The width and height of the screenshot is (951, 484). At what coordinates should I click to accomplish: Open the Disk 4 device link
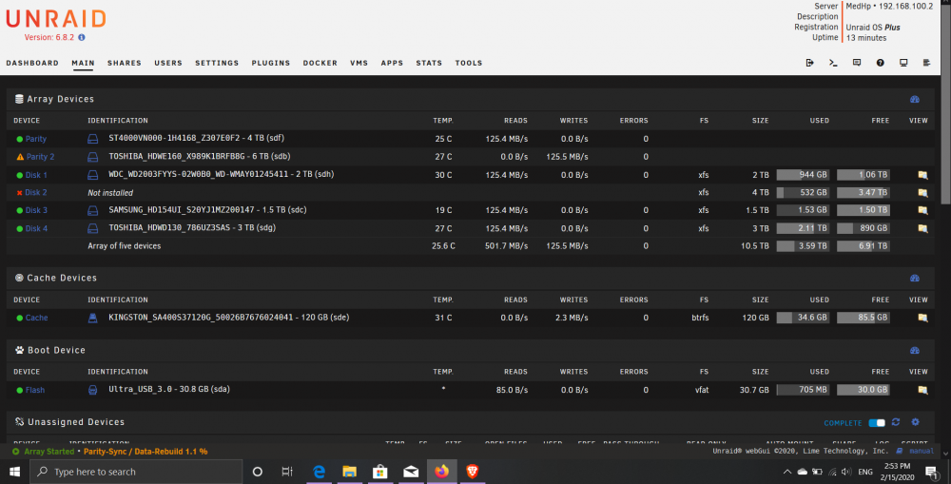[36, 228]
